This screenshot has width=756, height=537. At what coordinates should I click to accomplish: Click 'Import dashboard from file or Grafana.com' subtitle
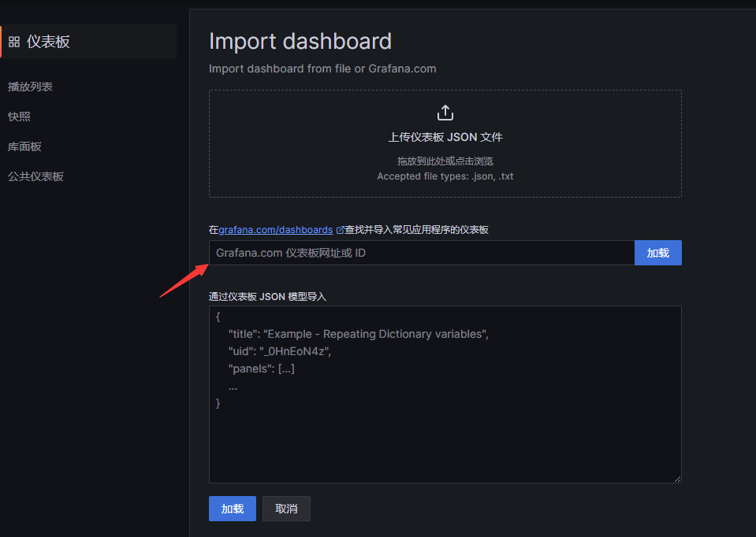pyautogui.click(x=322, y=69)
